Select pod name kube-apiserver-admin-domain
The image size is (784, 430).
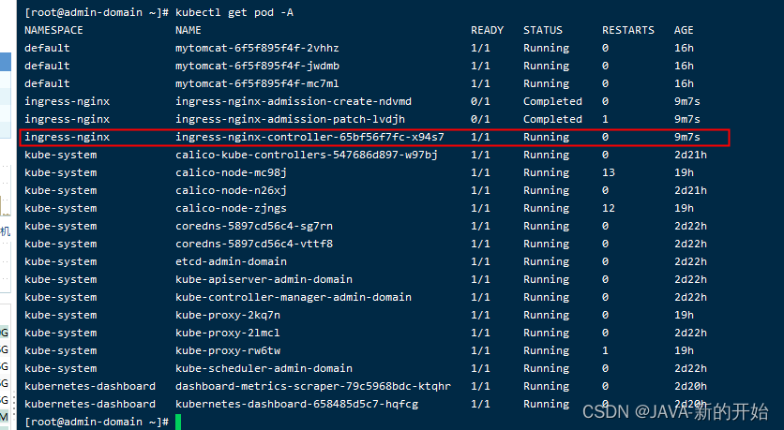point(264,280)
